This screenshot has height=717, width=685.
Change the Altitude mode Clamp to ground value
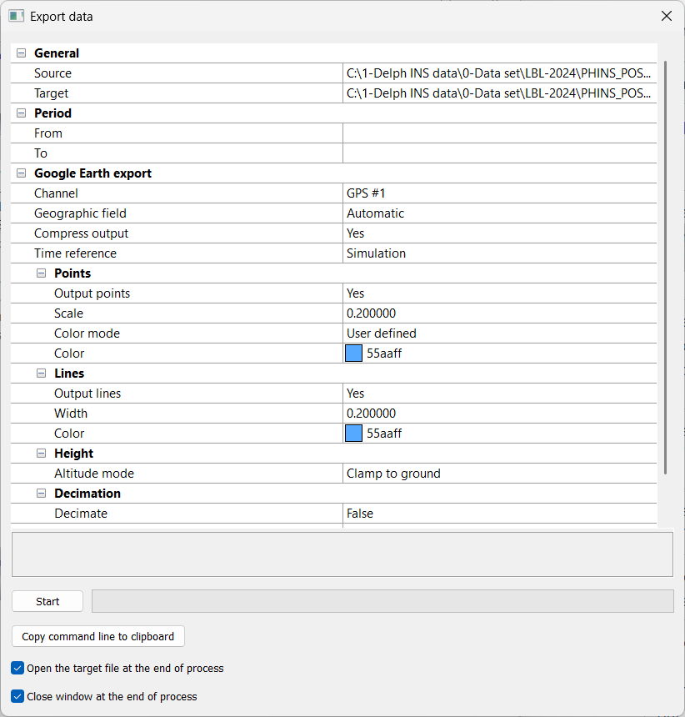(499, 474)
